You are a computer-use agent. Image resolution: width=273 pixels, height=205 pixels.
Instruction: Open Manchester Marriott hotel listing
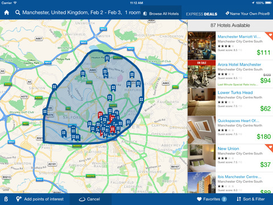(230, 46)
